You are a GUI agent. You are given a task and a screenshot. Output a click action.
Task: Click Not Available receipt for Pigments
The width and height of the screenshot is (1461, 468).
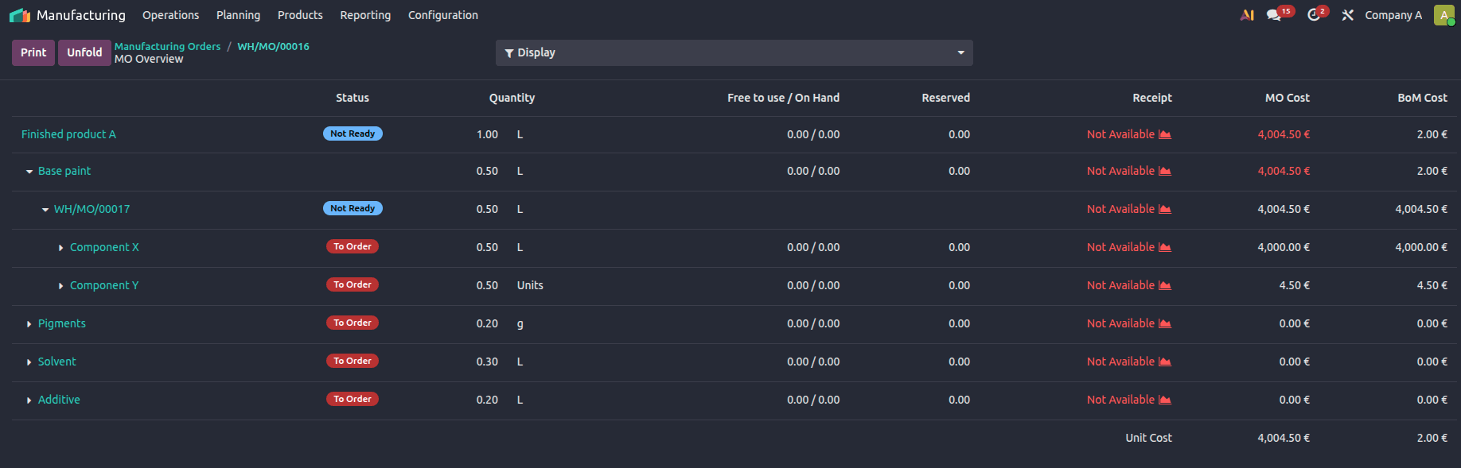[x=1120, y=323]
